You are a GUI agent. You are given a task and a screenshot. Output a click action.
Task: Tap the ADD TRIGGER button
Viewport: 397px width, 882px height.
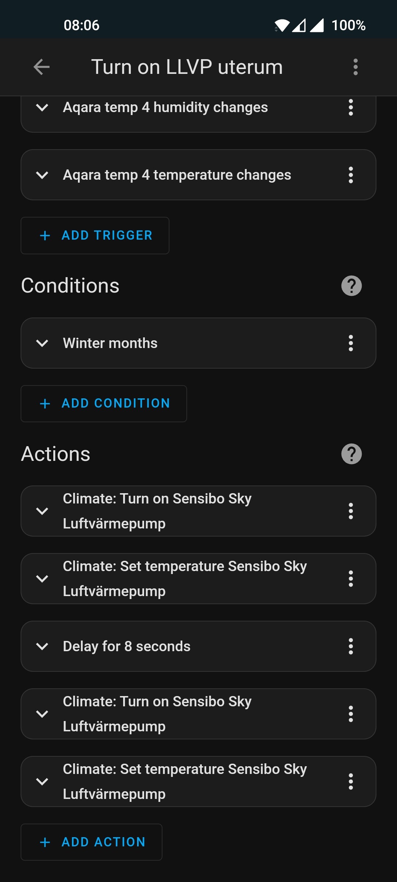pyautogui.click(x=95, y=236)
